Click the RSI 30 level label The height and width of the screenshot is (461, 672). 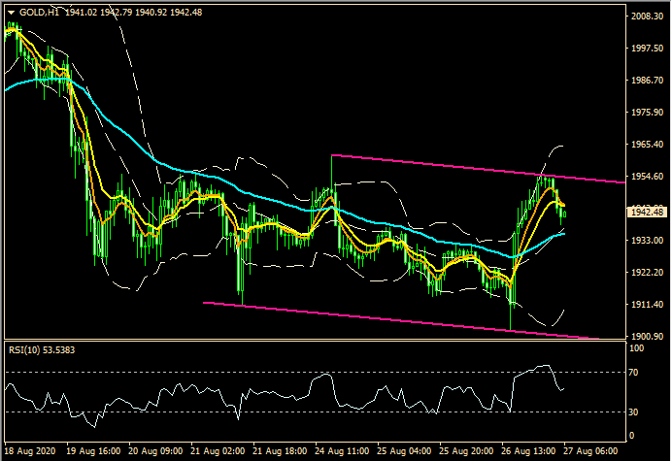pos(632,412)
